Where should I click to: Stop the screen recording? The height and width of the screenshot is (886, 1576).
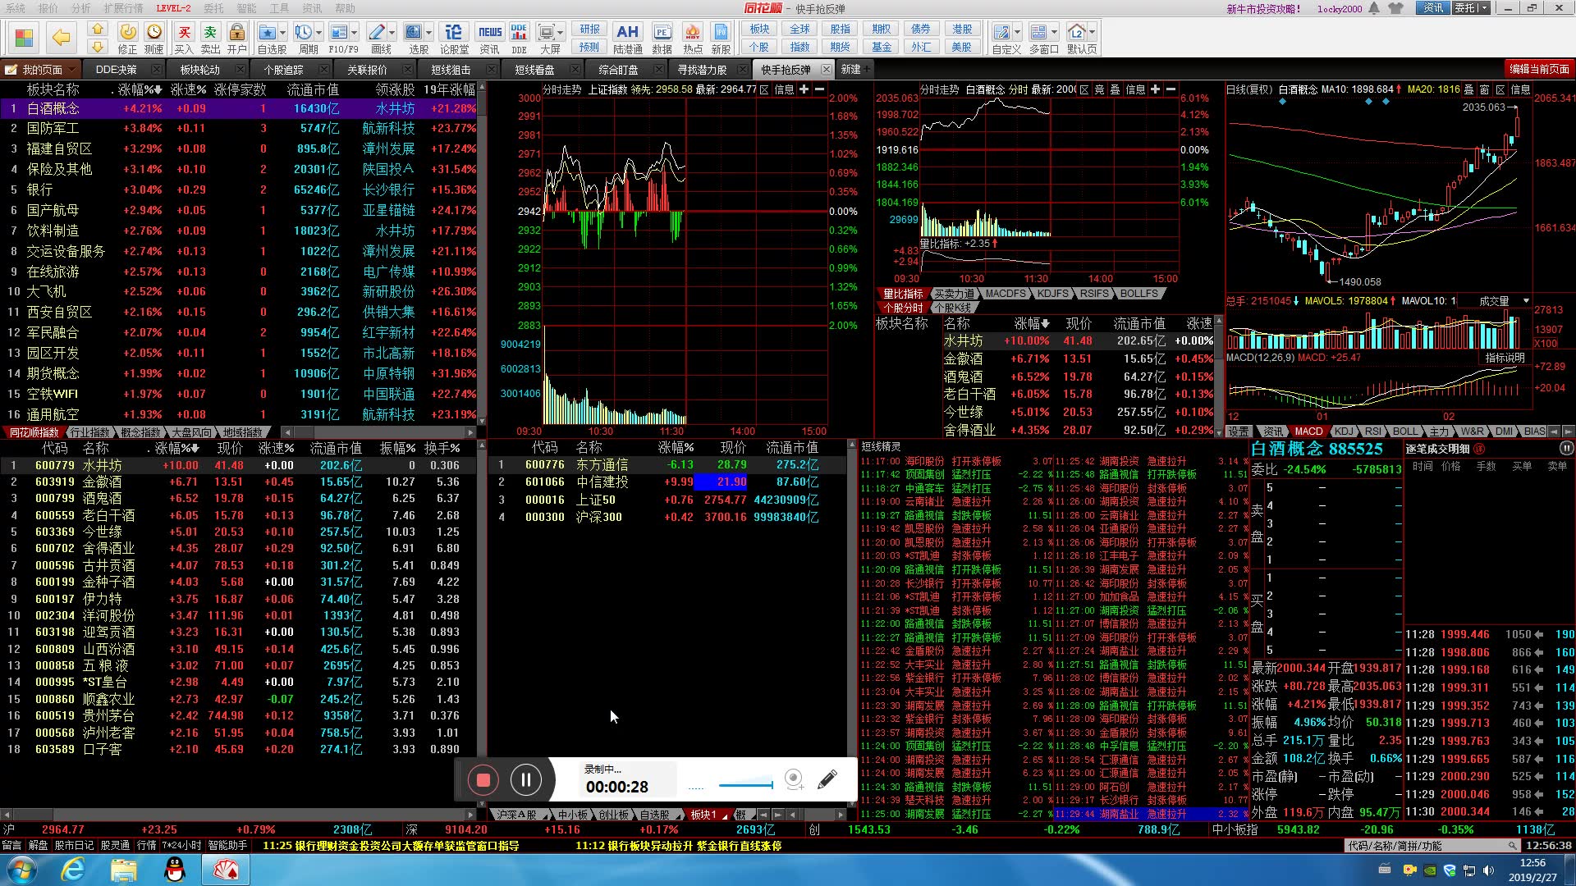483,780
